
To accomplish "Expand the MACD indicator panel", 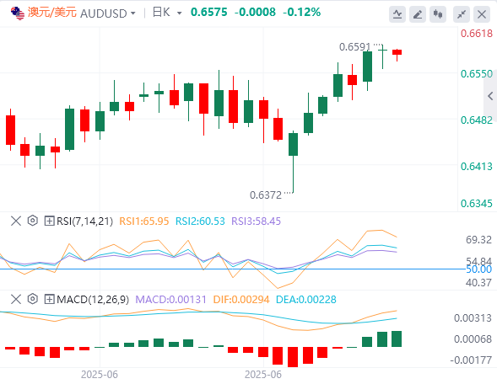I will coord(49,299).
